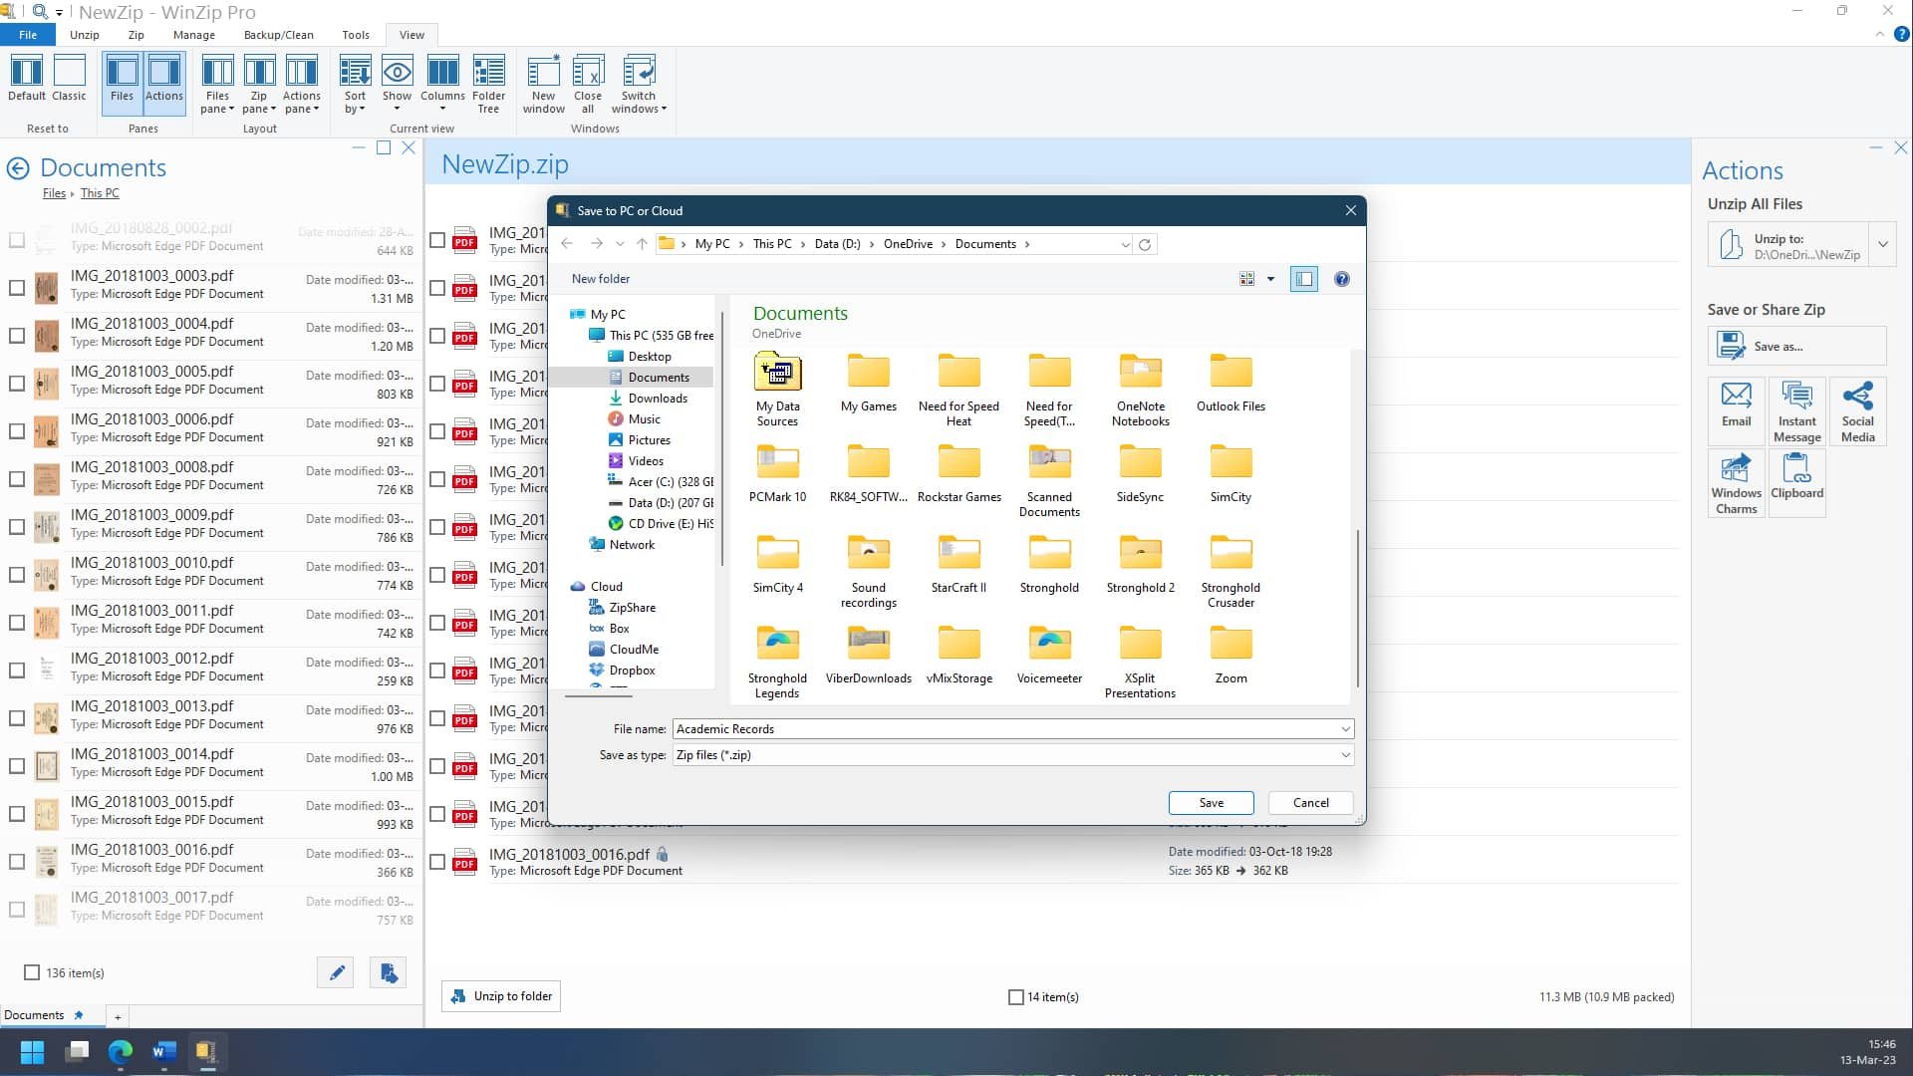Click Clipboard share icon

click(x=1796, y=482)
